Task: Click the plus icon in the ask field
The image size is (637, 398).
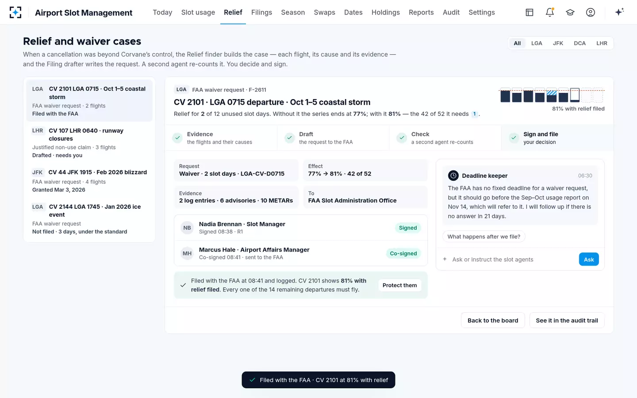Action: click(445, 259)
